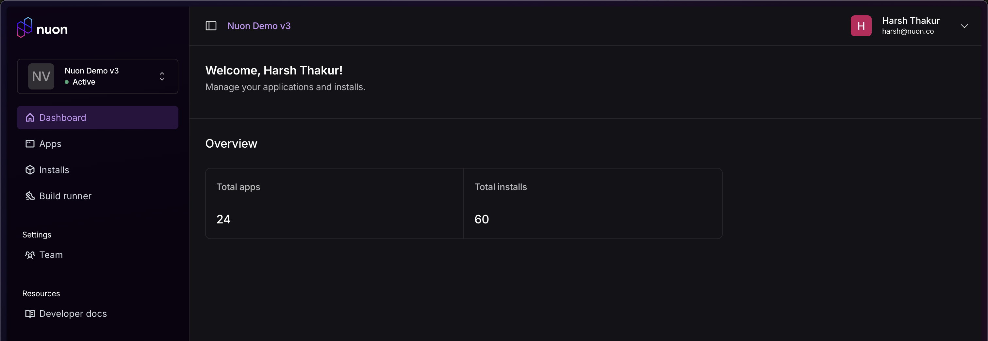Open the Nuon Demo v3 breadcrumb link
This screenshot has width=988, height=341.
259,26
